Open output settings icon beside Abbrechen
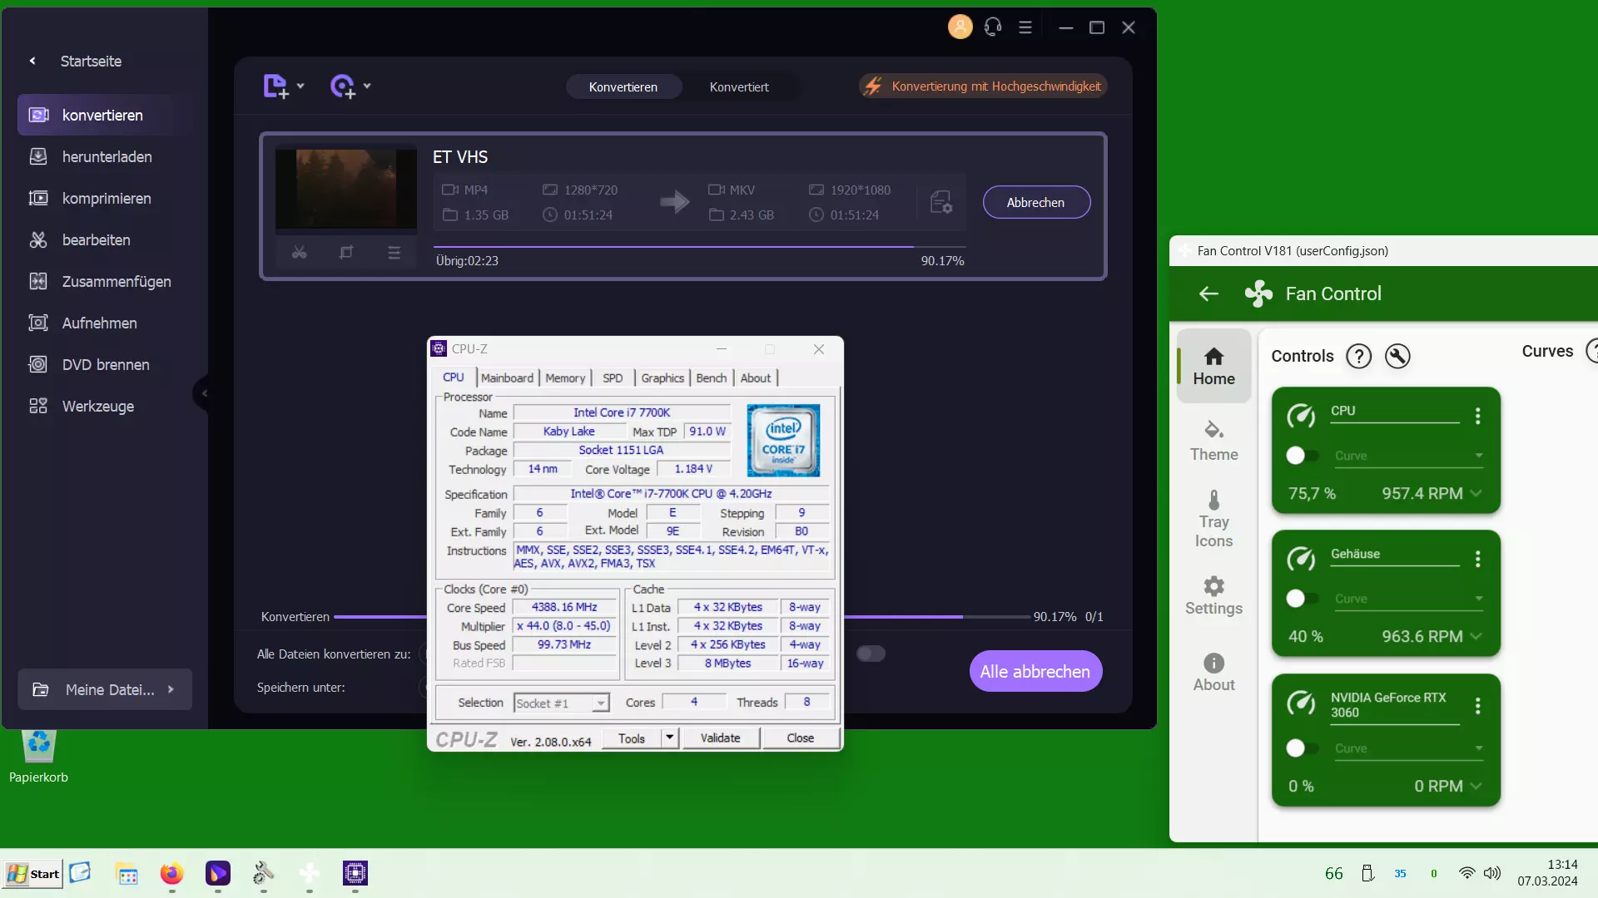The width and height of the screenshot is (1598, 898). [x=941, y=202]
